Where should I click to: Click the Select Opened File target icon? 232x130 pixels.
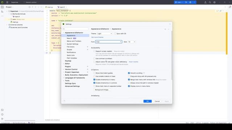coord(29,7)
